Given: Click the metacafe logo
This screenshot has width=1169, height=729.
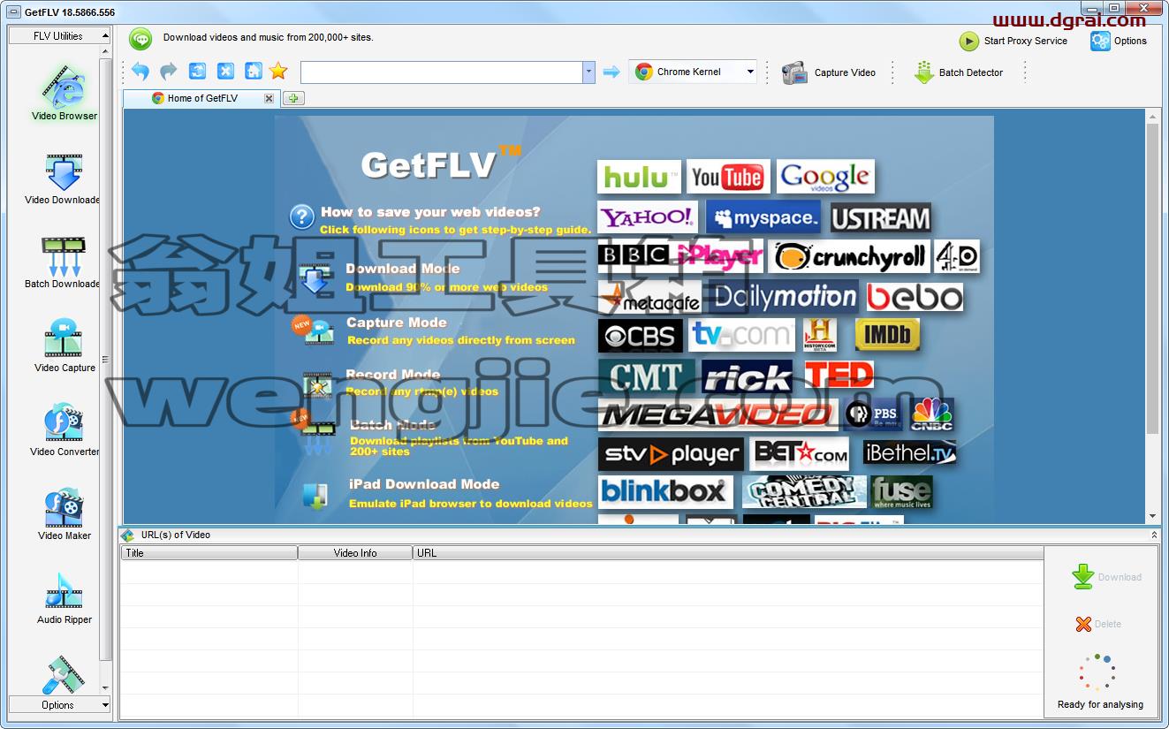Looking at the screenshot, I should 649,298.
